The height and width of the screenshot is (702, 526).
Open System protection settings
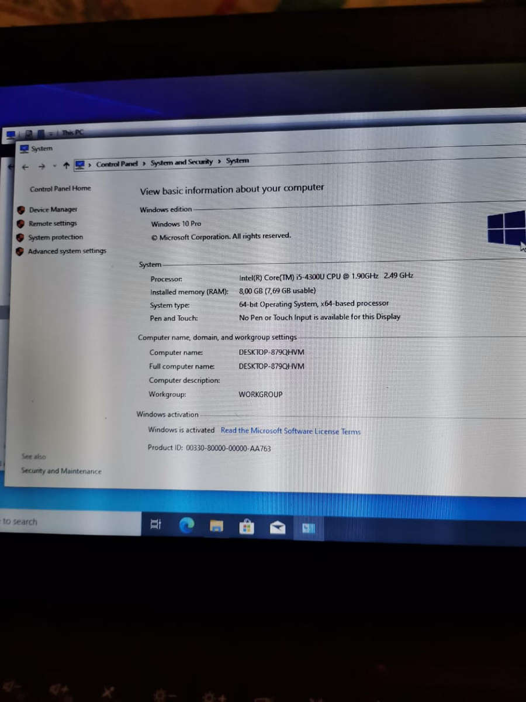pyautogui.click(x=56, y=237)
